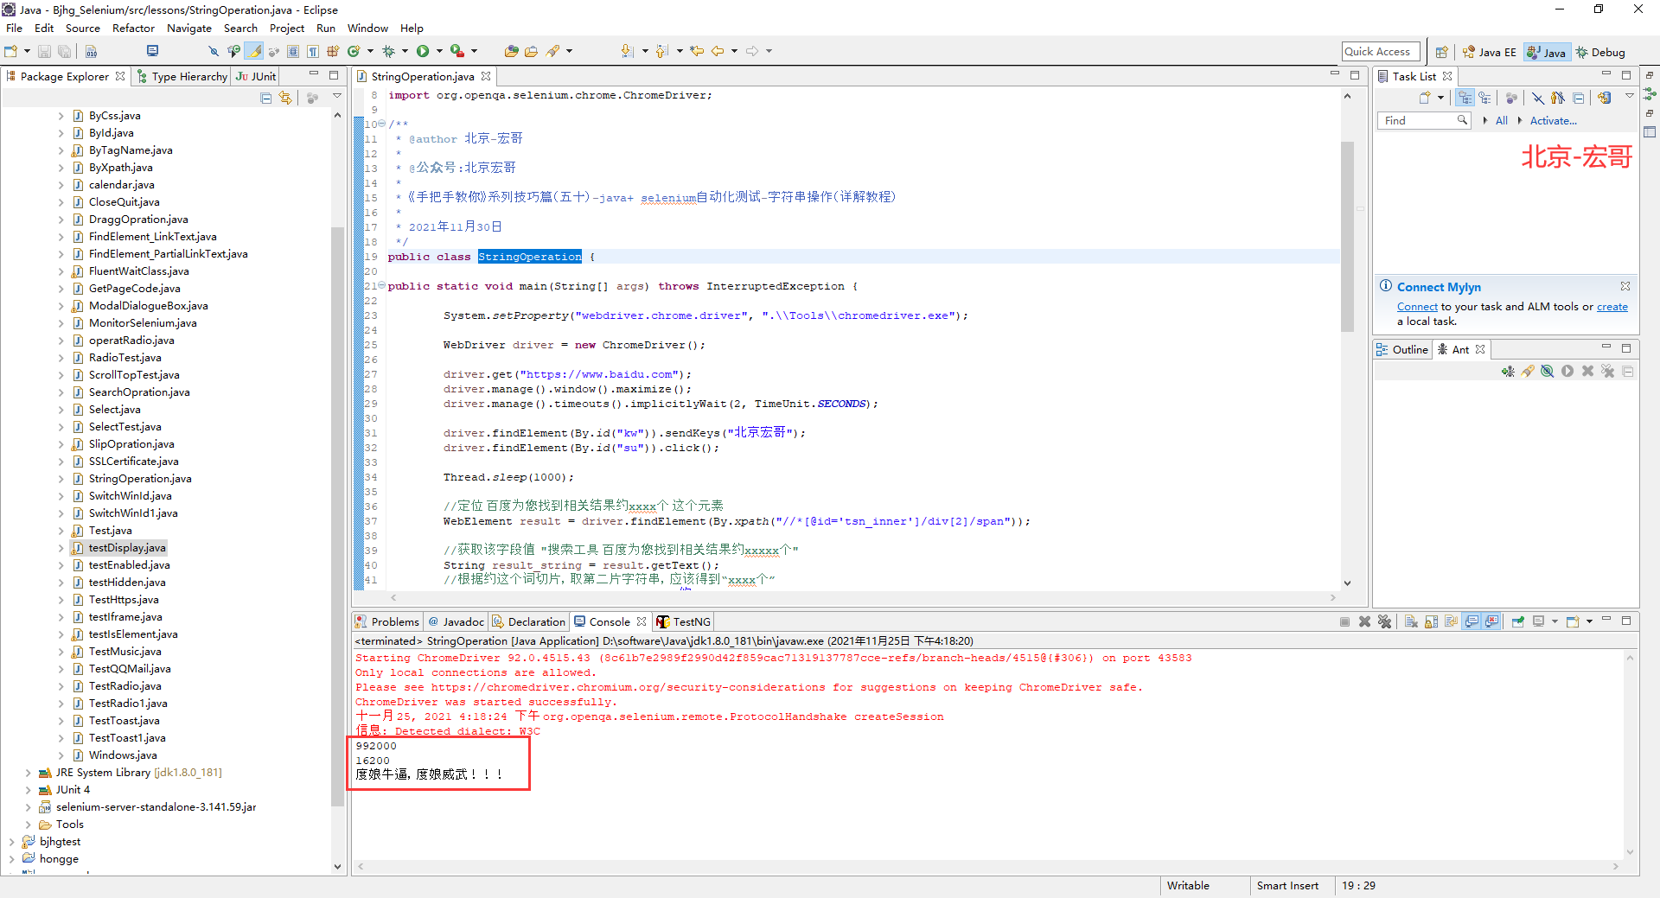1660x898 pixels.
Task: Add buildfiles in Ant panel
Action: 1508,372
